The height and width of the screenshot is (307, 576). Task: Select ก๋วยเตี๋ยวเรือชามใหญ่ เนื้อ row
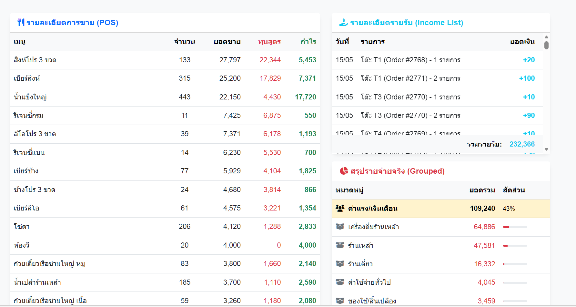165,299
